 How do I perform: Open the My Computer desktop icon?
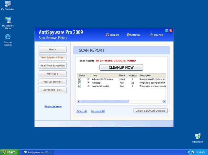tap(7, 4)
